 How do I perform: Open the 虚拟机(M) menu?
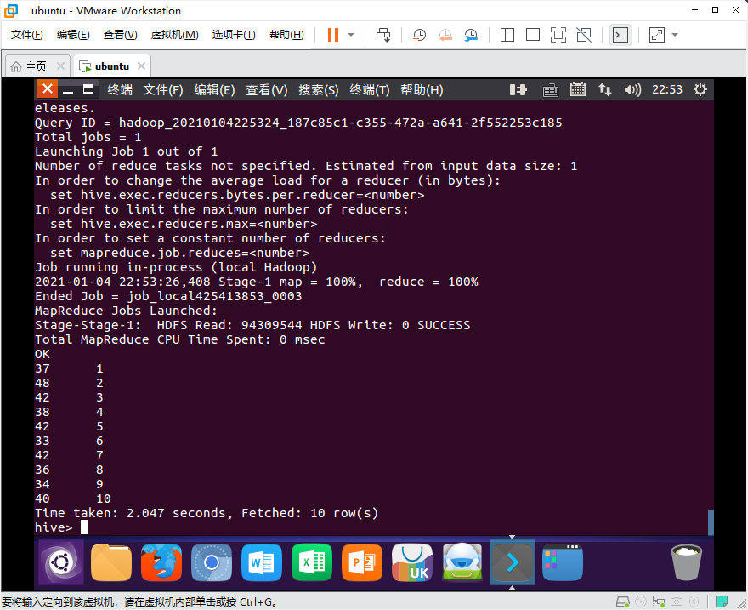174,35
